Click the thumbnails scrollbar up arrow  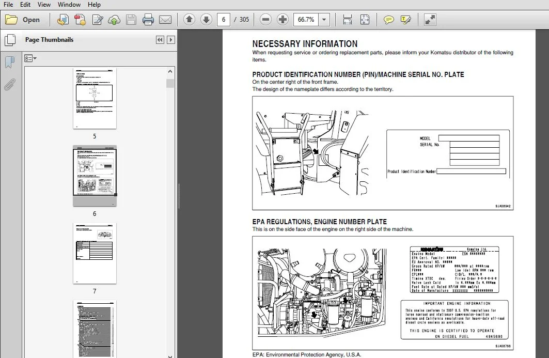pos(170,71)
